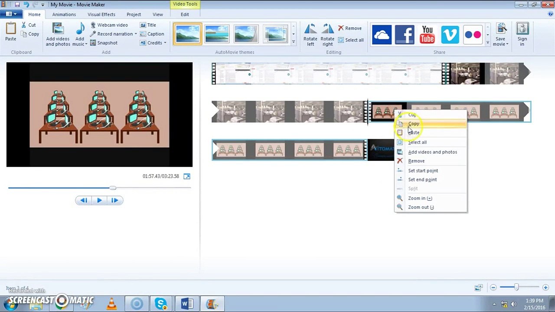Open the Quick Access Toolbar customize arrow
The width and height of the screenshot is (555, 312).
click(42, 5)
